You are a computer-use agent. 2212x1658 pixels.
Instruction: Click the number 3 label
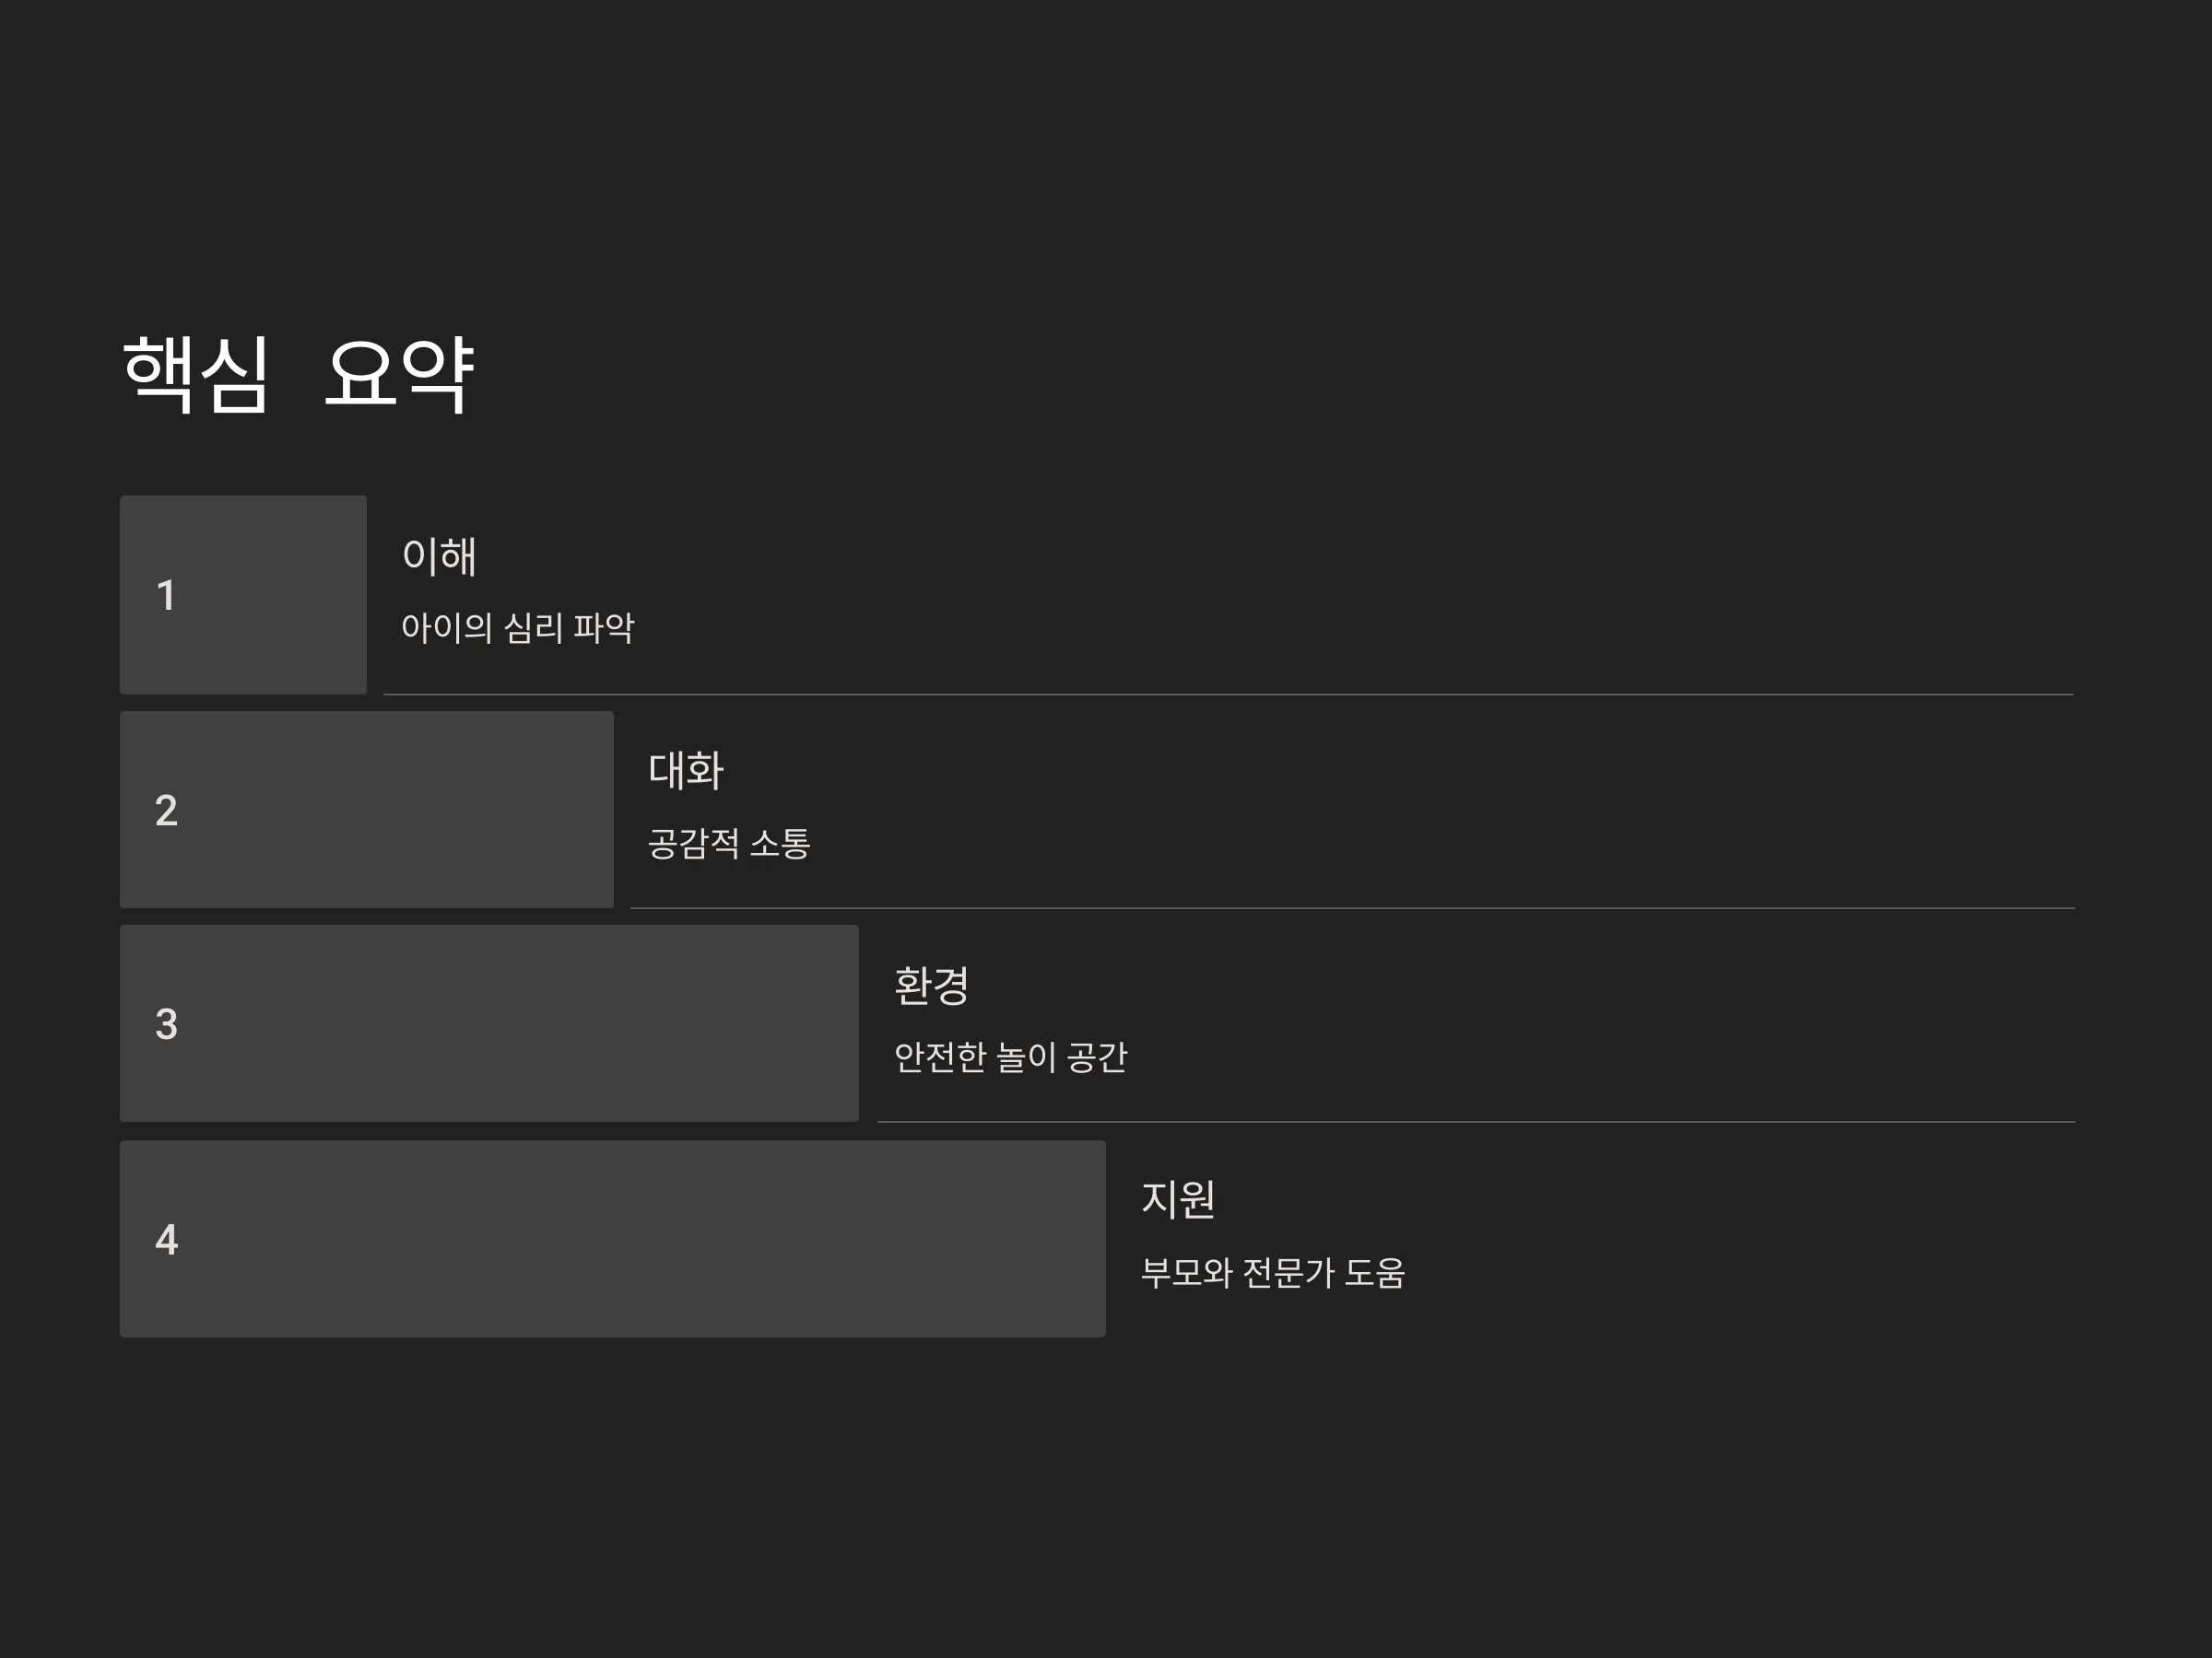pyautogui.click(x=166, y=1024)
